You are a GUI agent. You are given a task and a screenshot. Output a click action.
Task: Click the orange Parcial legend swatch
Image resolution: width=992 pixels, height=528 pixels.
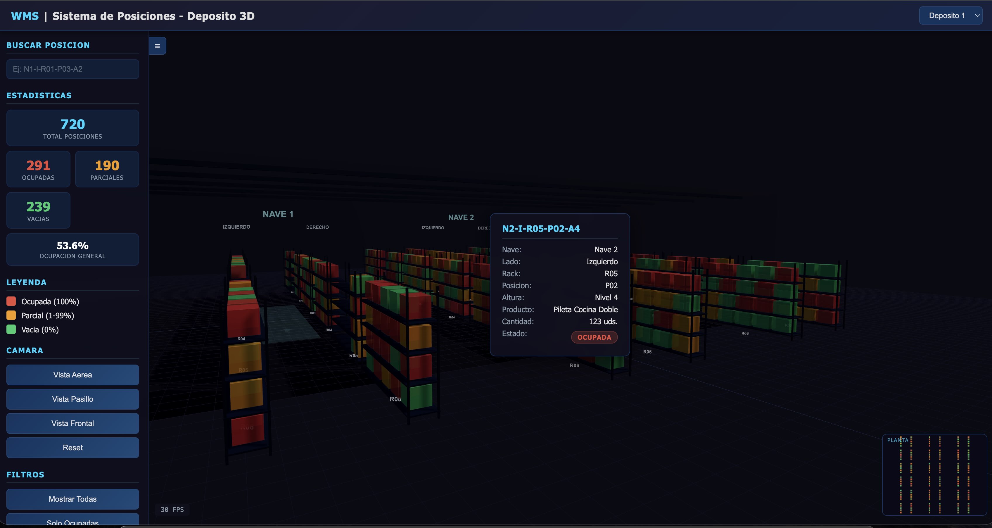click(11, 315)
